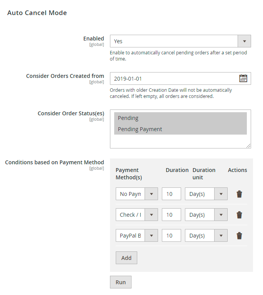Expand the PayPal payment method dropdown
This screenshot has height=295, width=263.
[x=136, y=236]
